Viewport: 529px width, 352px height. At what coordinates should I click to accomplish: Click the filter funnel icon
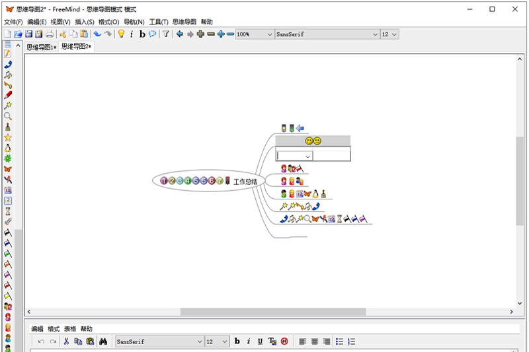(x=167, y=34)
